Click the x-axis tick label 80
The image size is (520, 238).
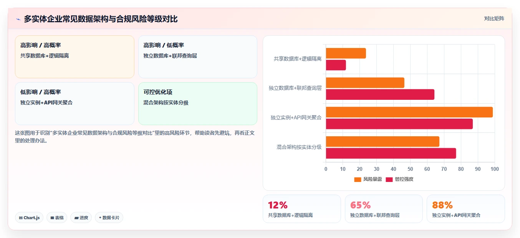pyautogui.click(x=461, y=169)
